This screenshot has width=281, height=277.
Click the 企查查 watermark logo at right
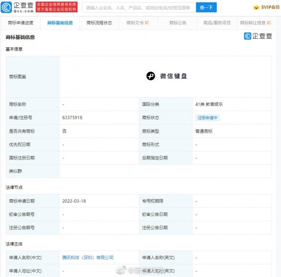coord(258,36)
